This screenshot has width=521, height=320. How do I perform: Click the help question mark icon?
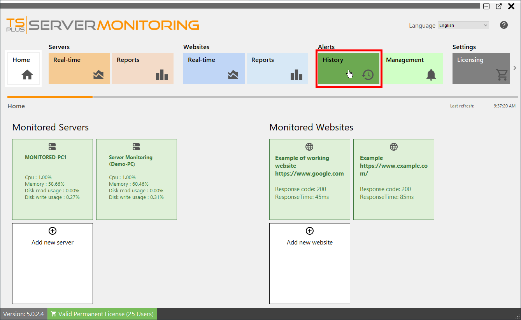(x=503, y=25)
